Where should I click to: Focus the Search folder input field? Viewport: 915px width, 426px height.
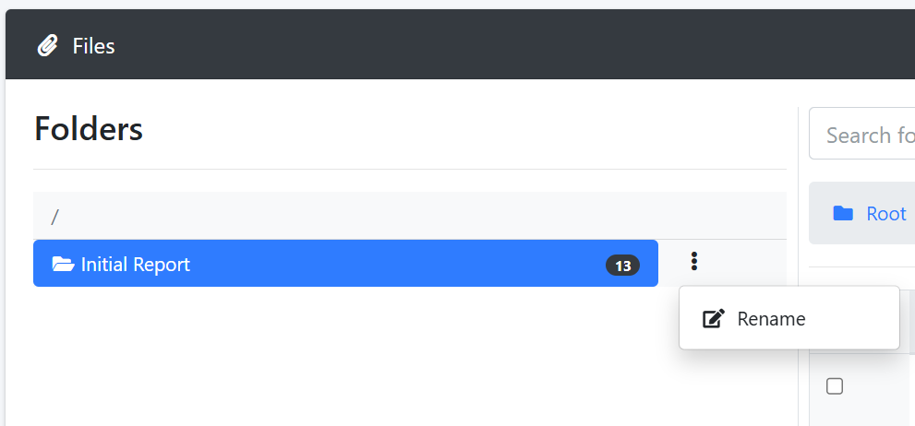(861, 134)
